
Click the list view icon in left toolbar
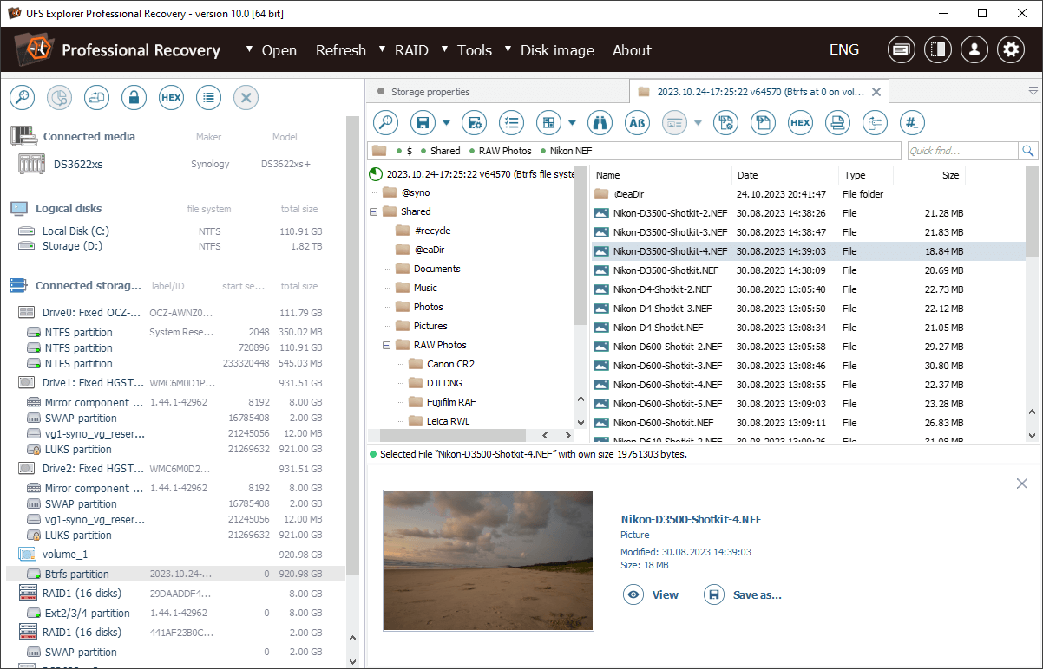(208, 98)
